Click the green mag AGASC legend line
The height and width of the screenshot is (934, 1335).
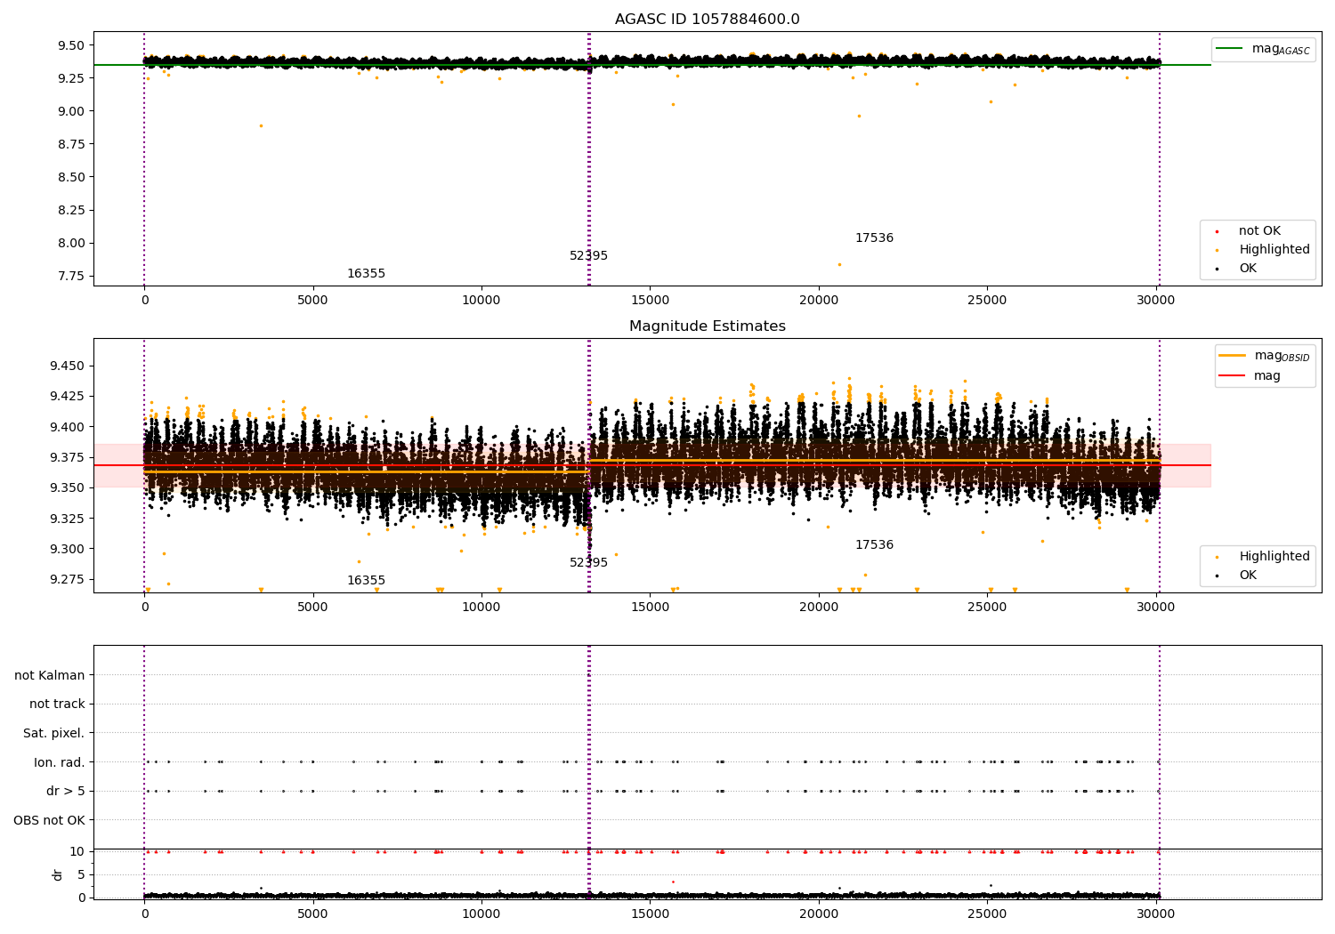pos(1229,49)
